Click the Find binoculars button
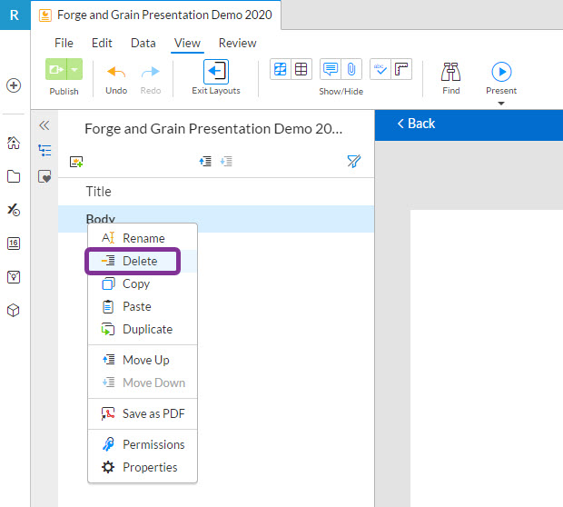The width and height of the screenshot is (563, 507). [x=451, y=78]
